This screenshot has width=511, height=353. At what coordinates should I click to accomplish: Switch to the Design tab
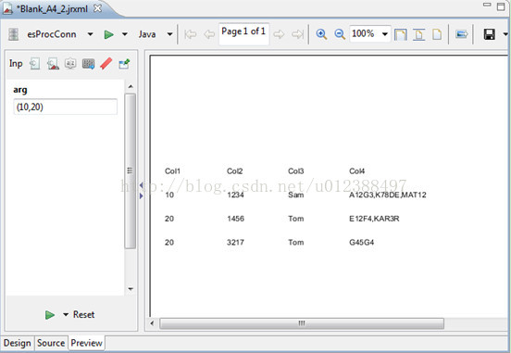(17, 343)
